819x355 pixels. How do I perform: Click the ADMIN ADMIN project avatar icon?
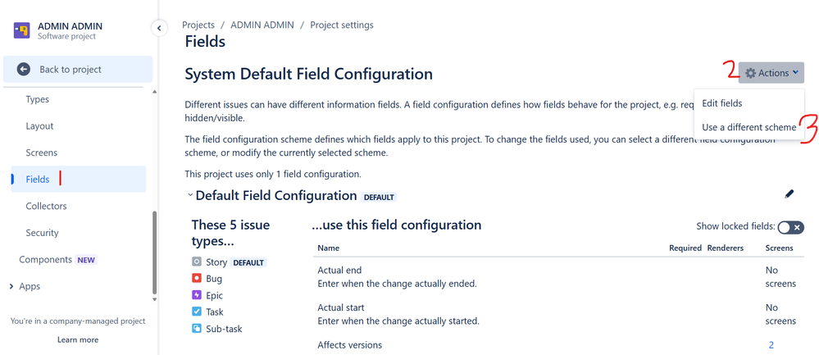pyautogui.click(x=22, y=31)
